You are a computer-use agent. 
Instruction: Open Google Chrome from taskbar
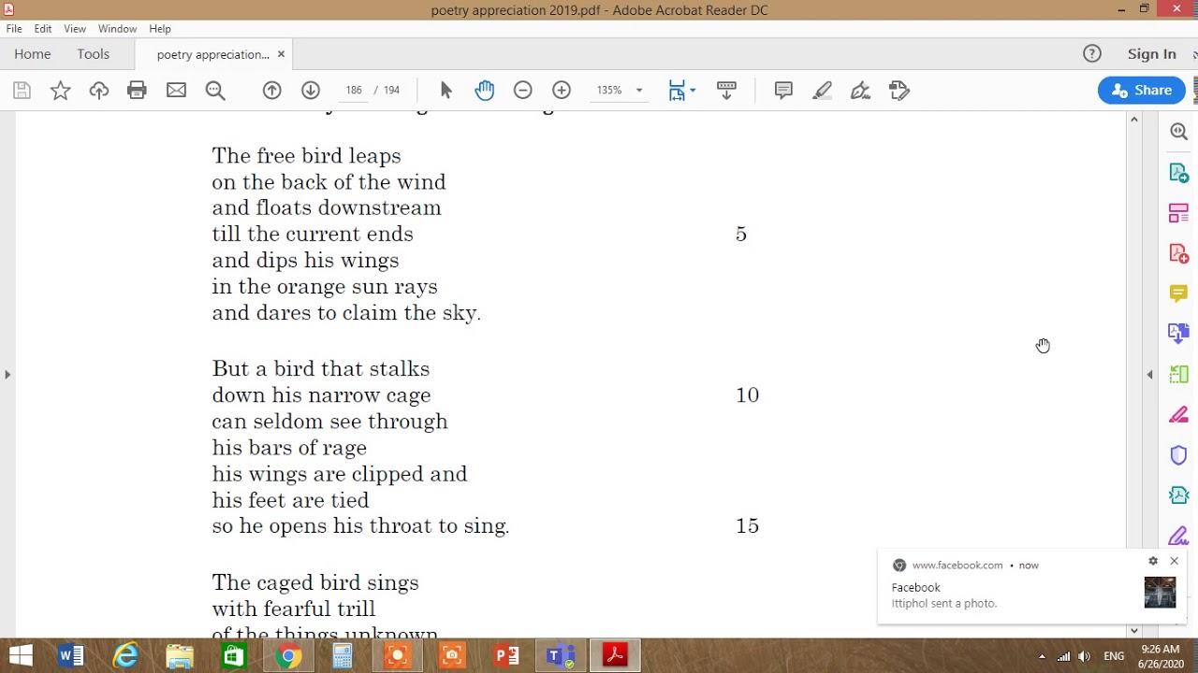288,656
